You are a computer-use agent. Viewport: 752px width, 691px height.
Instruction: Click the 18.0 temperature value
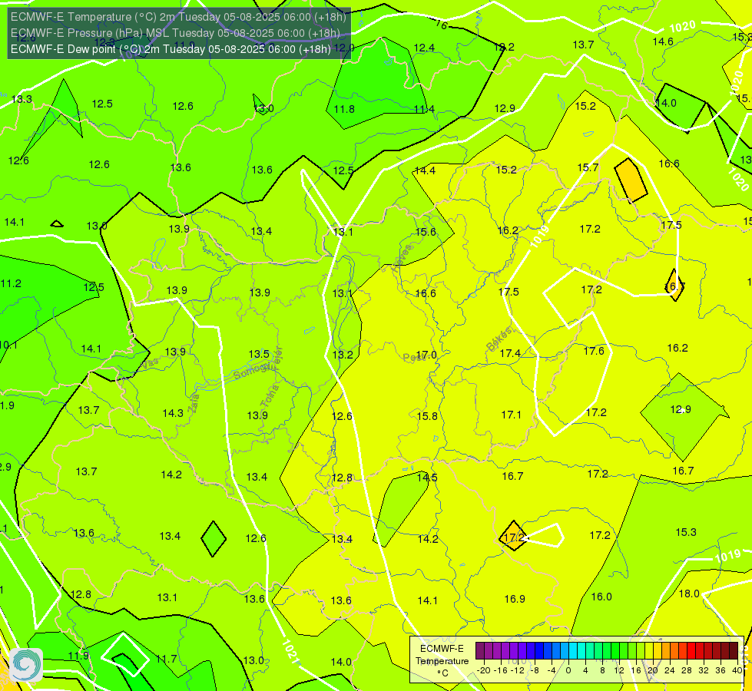[x=689, y=593]
